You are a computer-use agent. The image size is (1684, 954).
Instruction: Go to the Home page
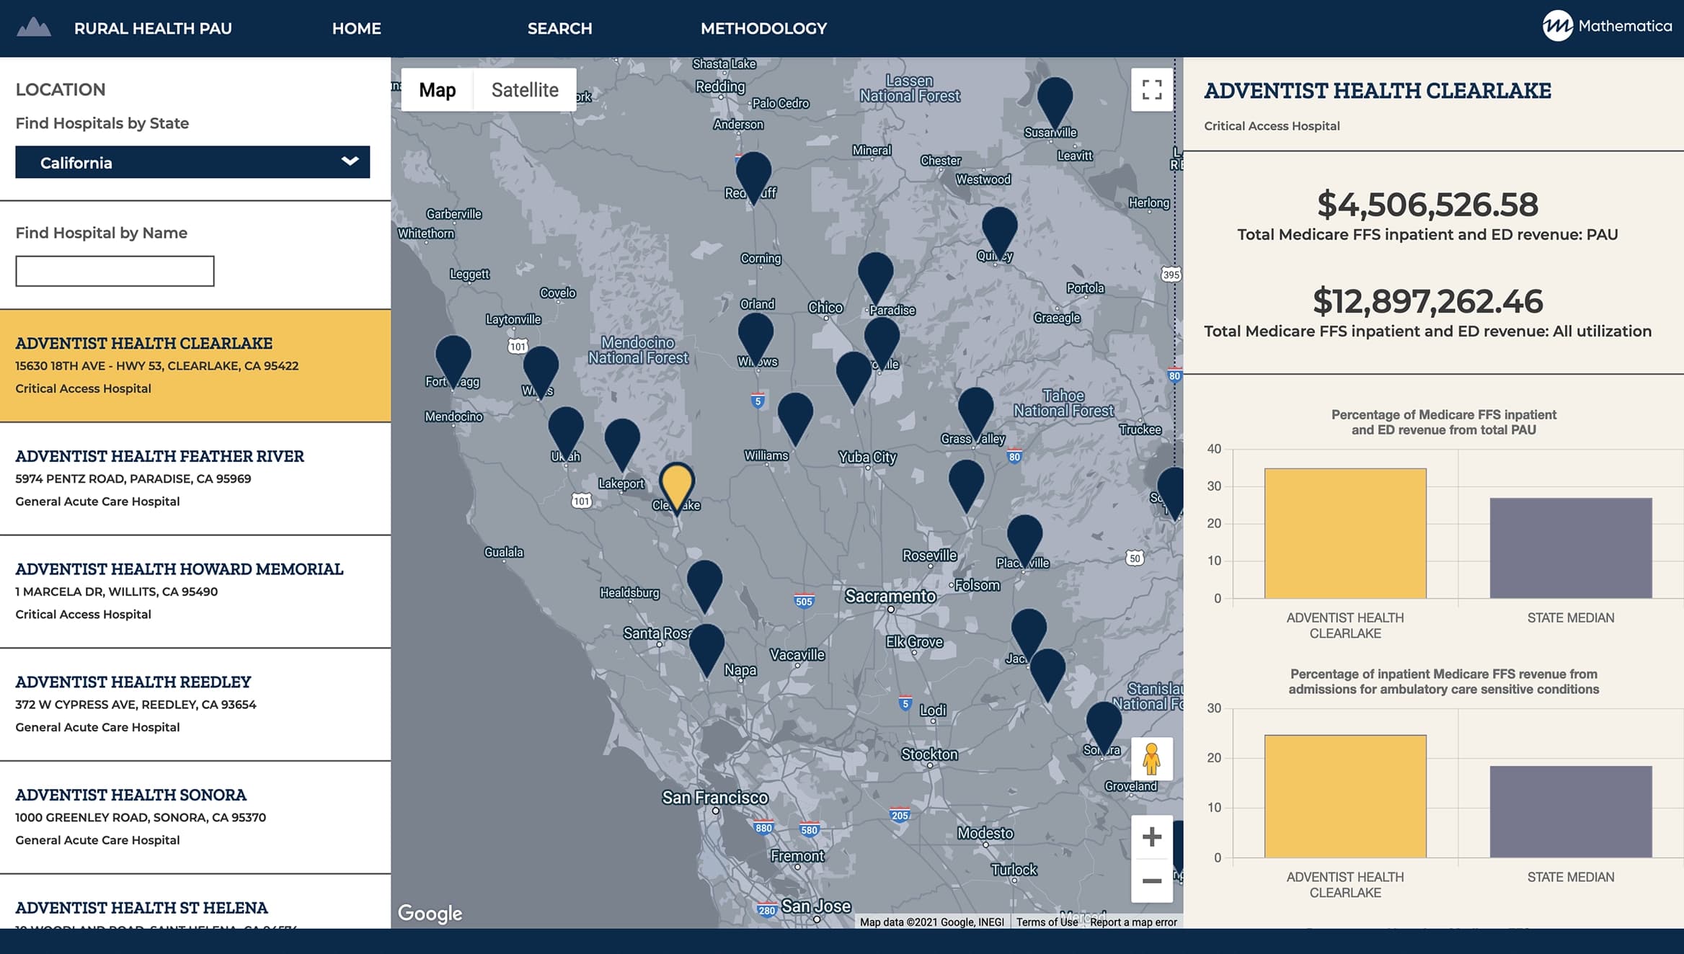pyautogui.click(x=356, y=28)
